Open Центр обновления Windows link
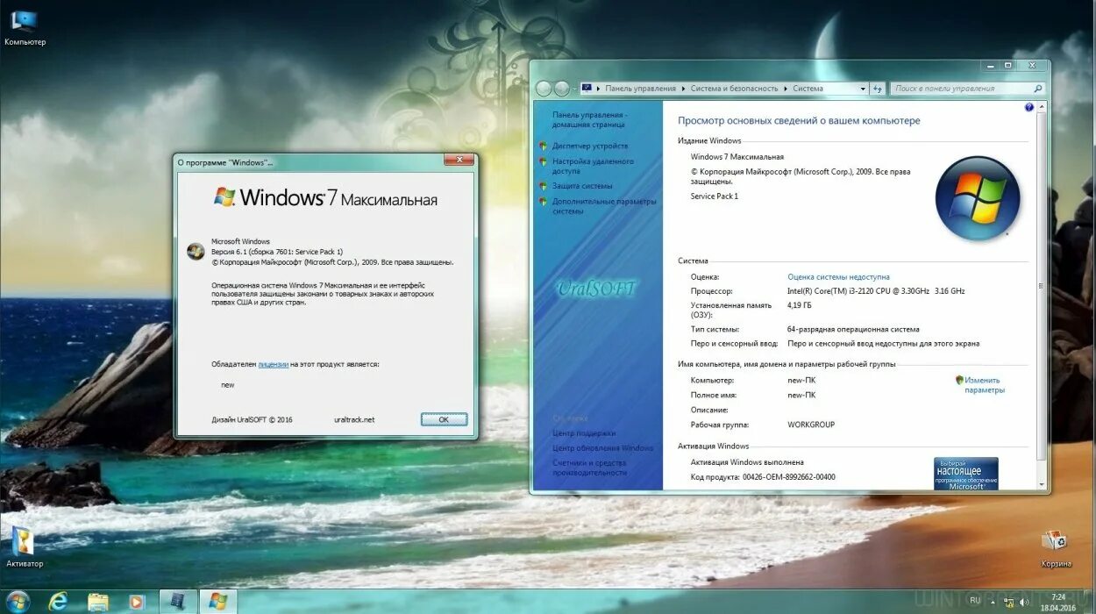Viewport: 1096px width, 614px height. coord(602,448)
